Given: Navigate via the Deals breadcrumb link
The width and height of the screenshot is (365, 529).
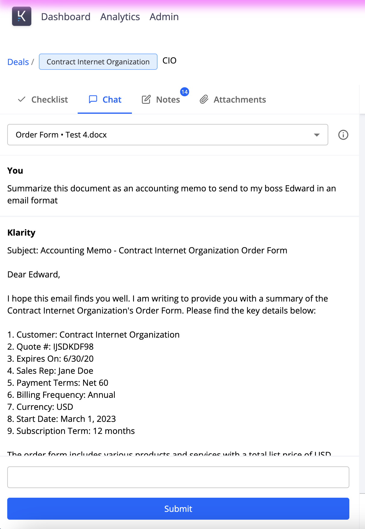Looking at the screenshot, I should (18, 62).
